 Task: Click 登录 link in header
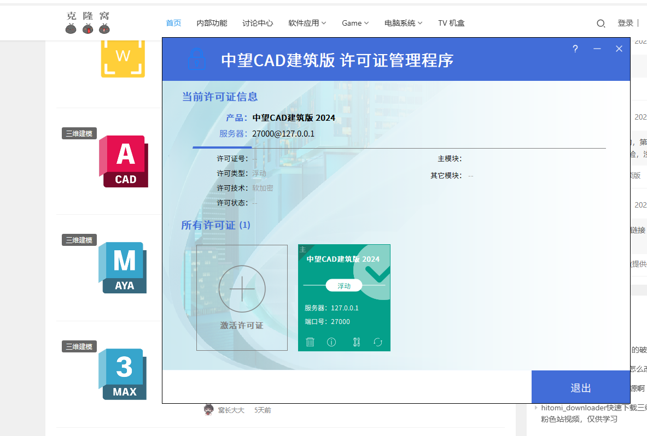[x=626, y=23]
